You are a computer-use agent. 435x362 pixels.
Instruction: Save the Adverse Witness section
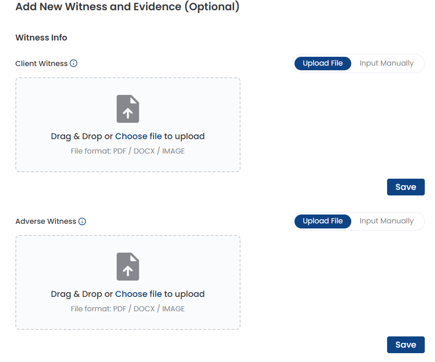pos(406,345)
